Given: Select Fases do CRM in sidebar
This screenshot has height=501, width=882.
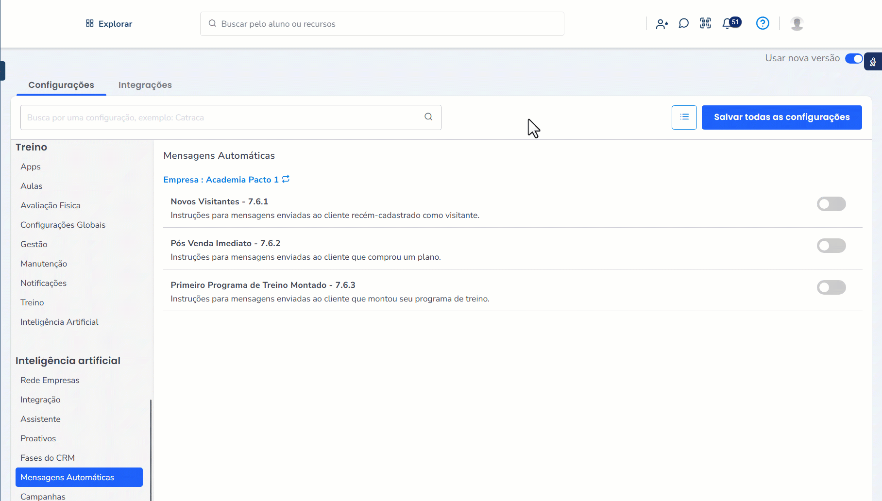Looking at the screenshot, I should tap(48, 458).
